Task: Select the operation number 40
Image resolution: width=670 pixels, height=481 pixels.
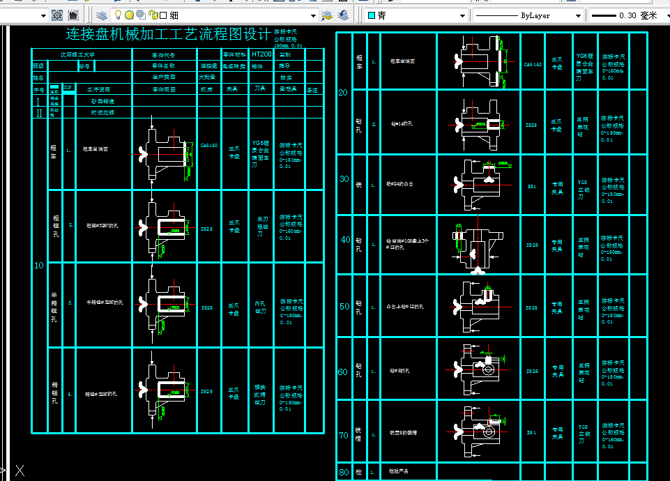Action: coord(345,240)
